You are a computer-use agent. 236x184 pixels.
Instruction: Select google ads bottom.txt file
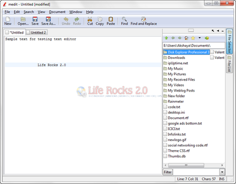[x=183, y=123]
